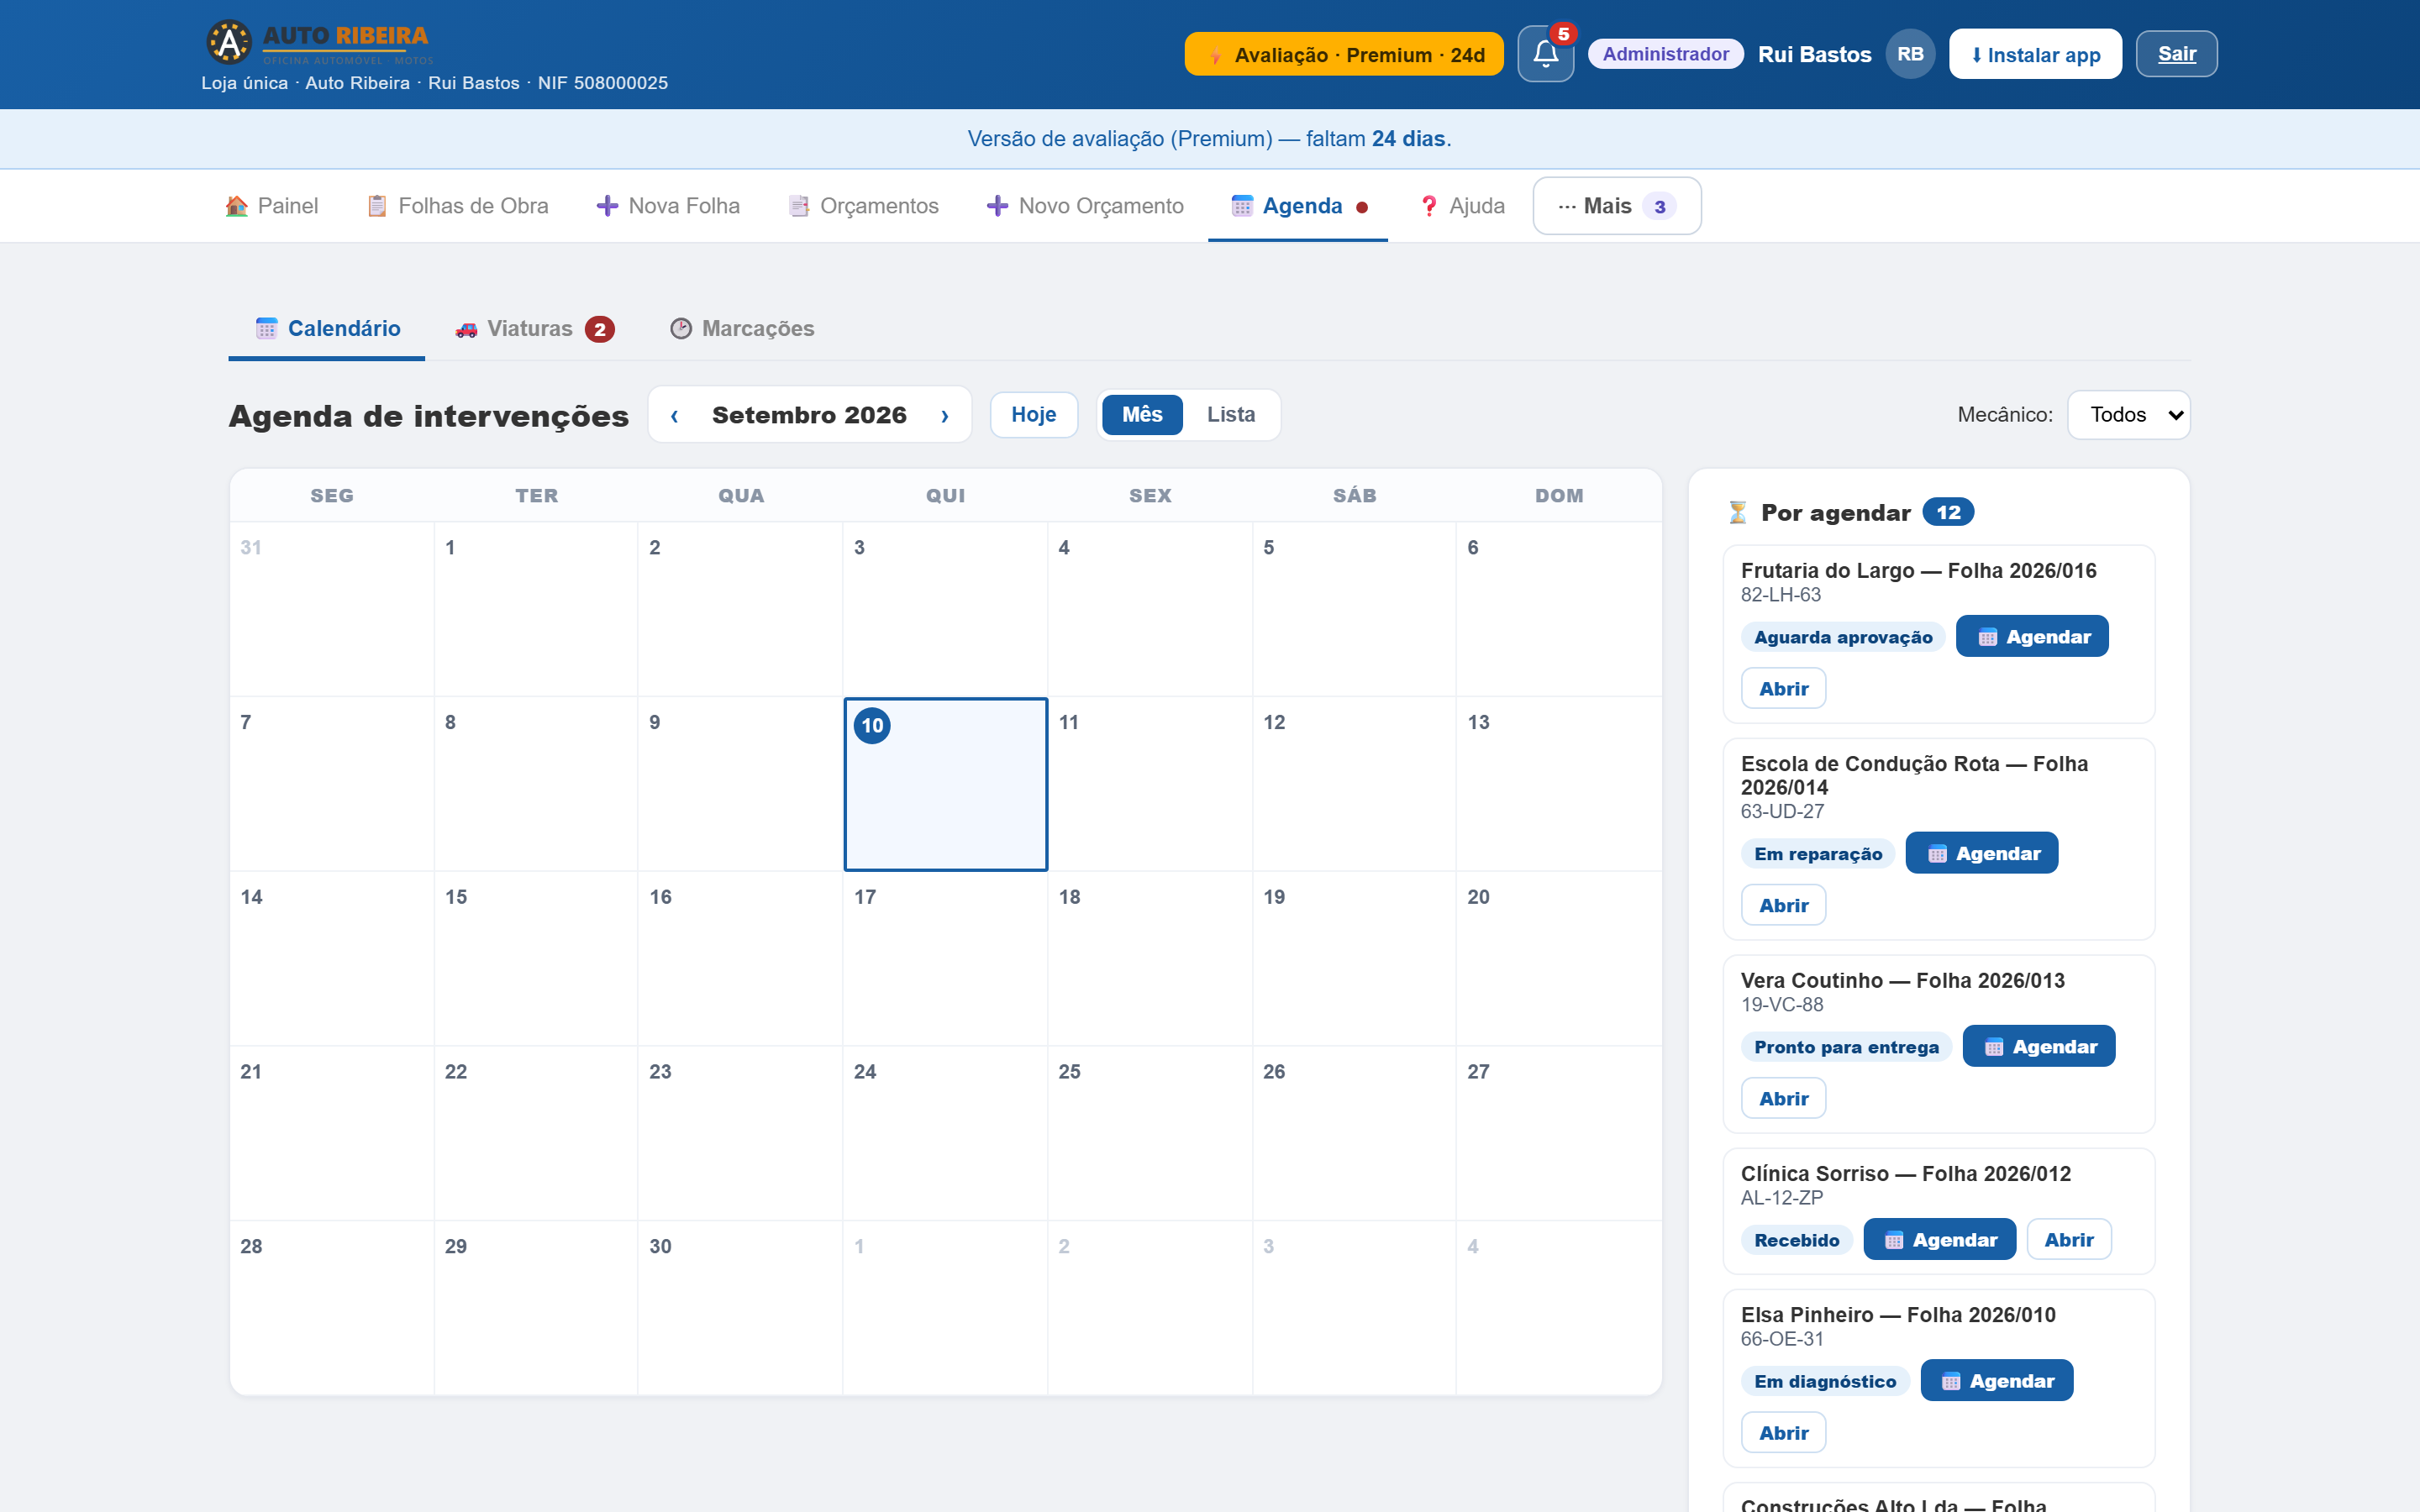Click the Marcações clock icon
The image size is (2420, 1512).
(x=681, y=329)
